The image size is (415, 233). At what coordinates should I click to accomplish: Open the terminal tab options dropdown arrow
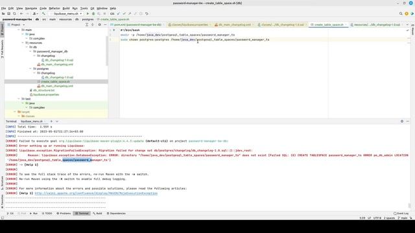click(x=57, y=121)
